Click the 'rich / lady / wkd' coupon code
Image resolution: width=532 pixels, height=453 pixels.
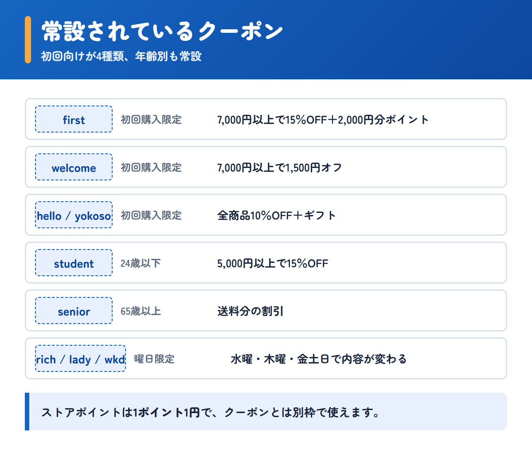(80, 359)
